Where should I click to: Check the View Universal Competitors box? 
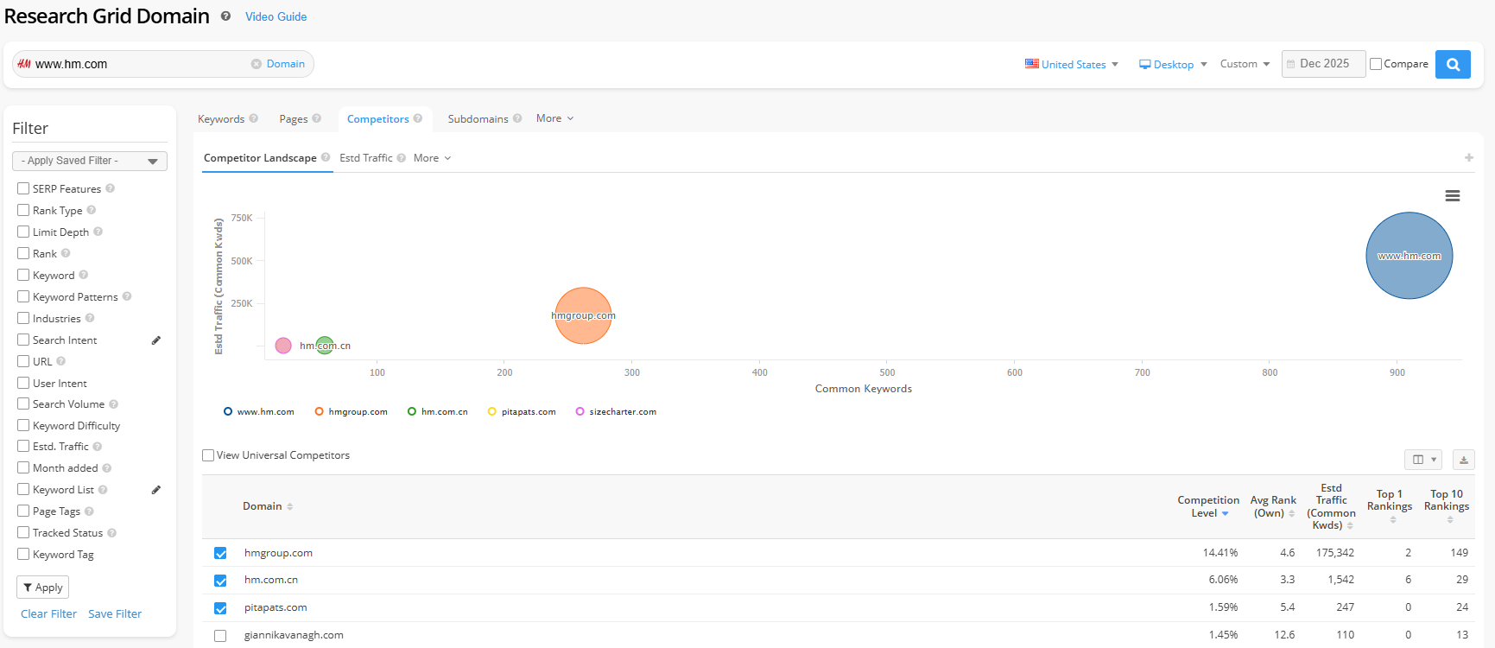point(208,455)
